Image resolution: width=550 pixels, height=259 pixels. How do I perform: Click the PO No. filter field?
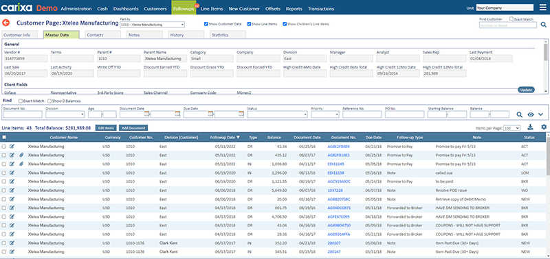click(x=404, y=114)
